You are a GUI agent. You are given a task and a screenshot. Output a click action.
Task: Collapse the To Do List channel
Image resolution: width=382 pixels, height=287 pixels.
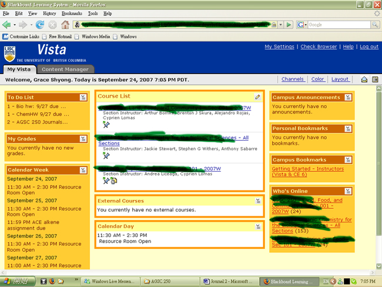(x=83, y=97)
